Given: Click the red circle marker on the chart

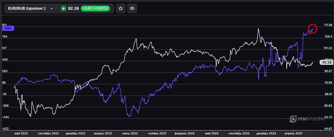Looking at the screenshot, I should point(312,29).
